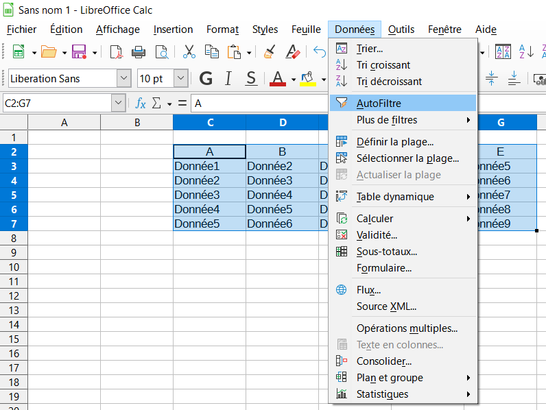Apply the yellow background highlight color
Viewport: 546px width, 410px height.
click(x=308, y=78)
